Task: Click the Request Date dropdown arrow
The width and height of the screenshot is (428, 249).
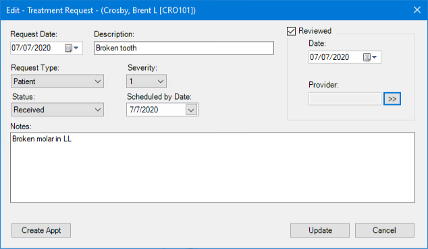Action: (76, 48)
